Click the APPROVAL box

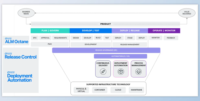click(x=45, y=38)
